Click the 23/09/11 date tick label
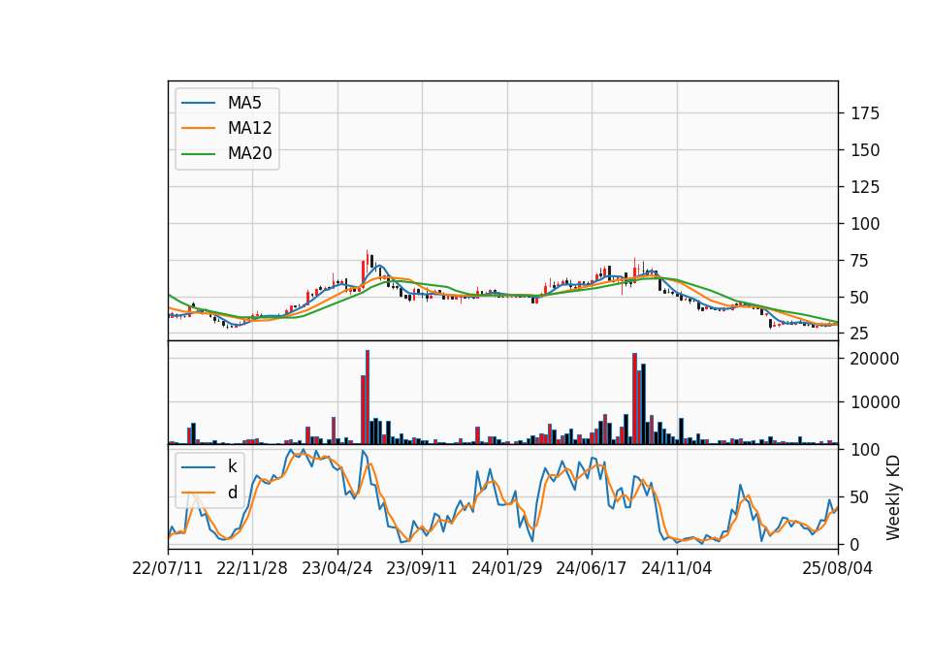The width and height of the screenshot is (931, 669). pos(422,568)
